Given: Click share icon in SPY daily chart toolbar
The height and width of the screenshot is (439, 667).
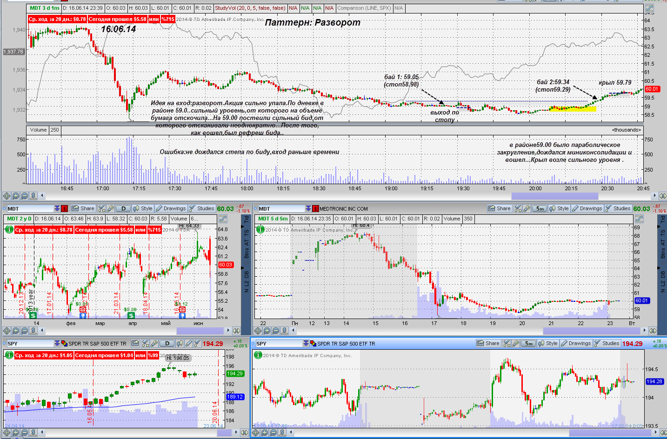Looking at the screenshot, I should click(x=135, y=343).
